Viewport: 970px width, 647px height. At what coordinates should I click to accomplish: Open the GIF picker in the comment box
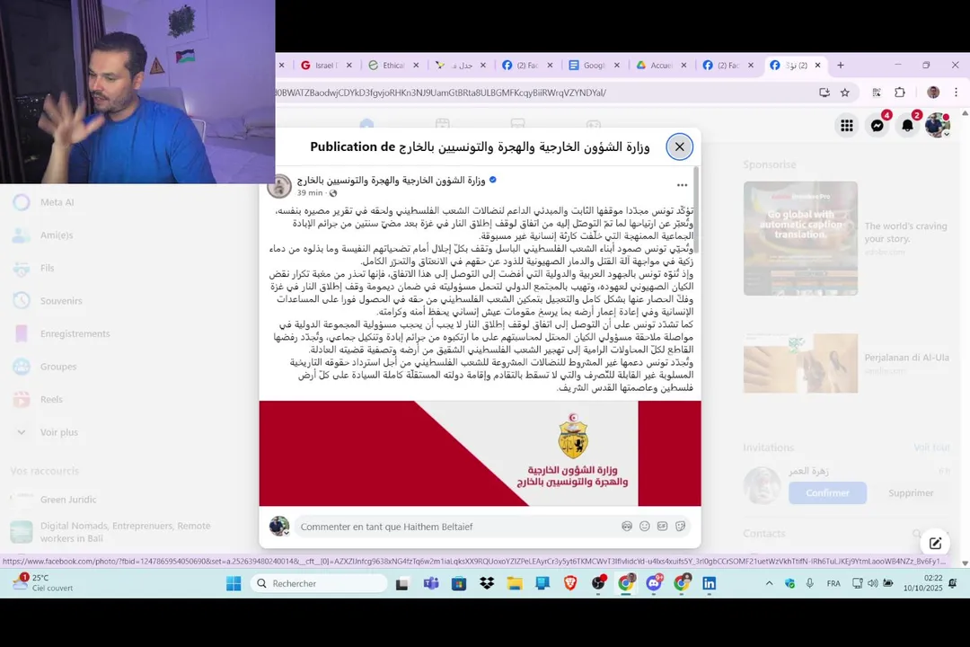click(662, 527)
